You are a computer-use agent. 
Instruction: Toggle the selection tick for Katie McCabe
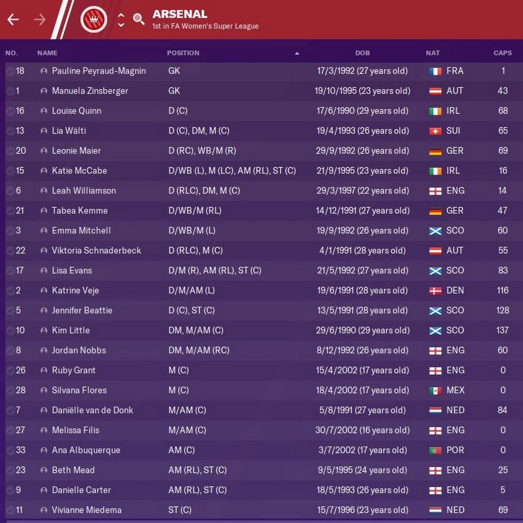tap(10, 170)
